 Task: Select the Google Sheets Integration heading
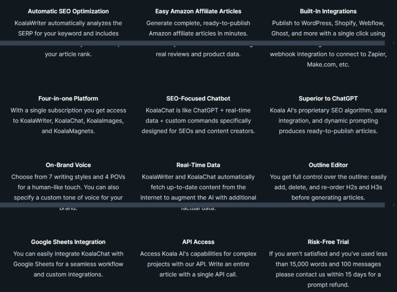point(68,242)
